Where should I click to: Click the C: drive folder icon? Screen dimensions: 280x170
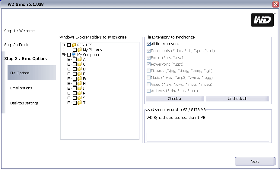tap(79, 64)
